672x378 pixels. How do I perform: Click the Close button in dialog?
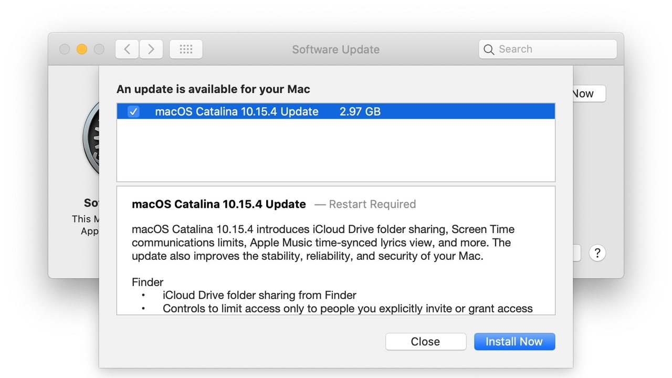426,342
